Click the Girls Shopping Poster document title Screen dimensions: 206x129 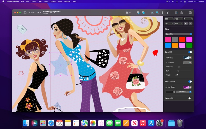52,12
